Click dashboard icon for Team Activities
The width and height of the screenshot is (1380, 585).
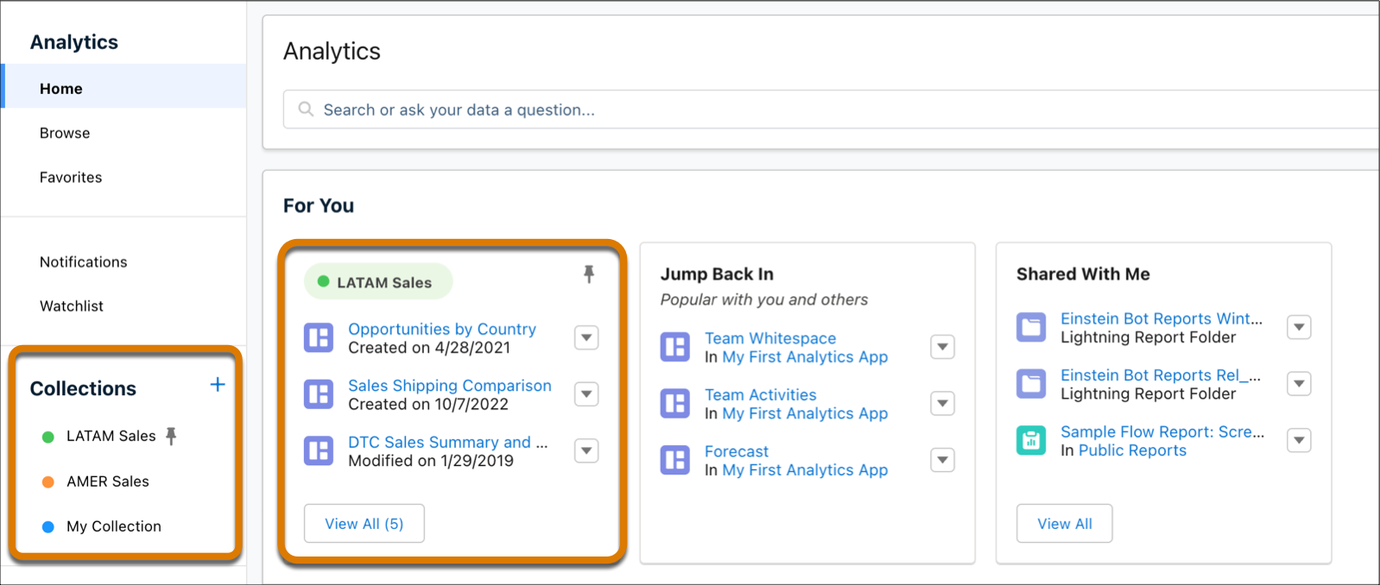pyautogui.click(x=675, y=404)
